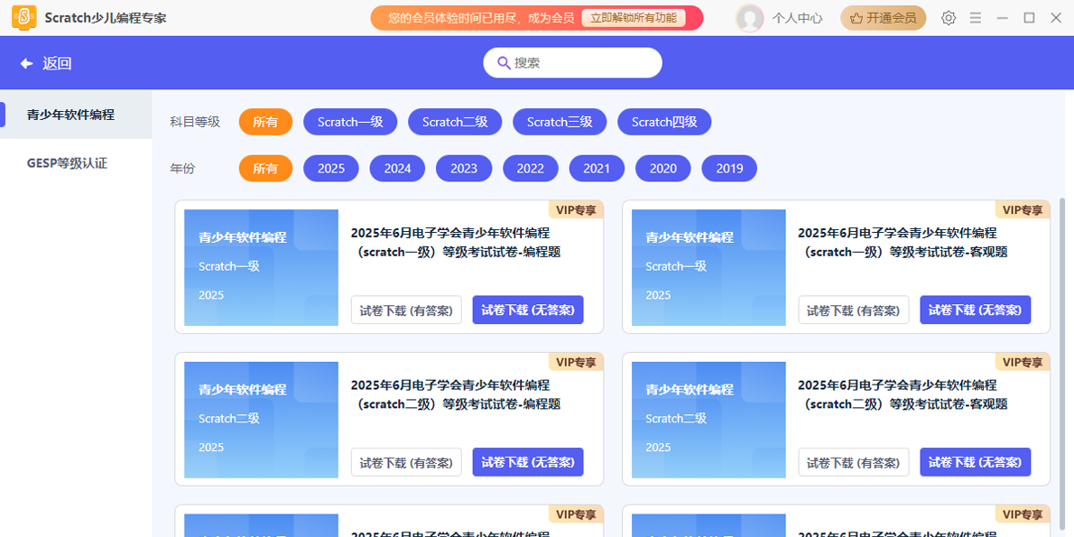This screenshot has width=1074, height=537.
Task: Click the magnifier icon in the search bar
Action: click(504, 62)
